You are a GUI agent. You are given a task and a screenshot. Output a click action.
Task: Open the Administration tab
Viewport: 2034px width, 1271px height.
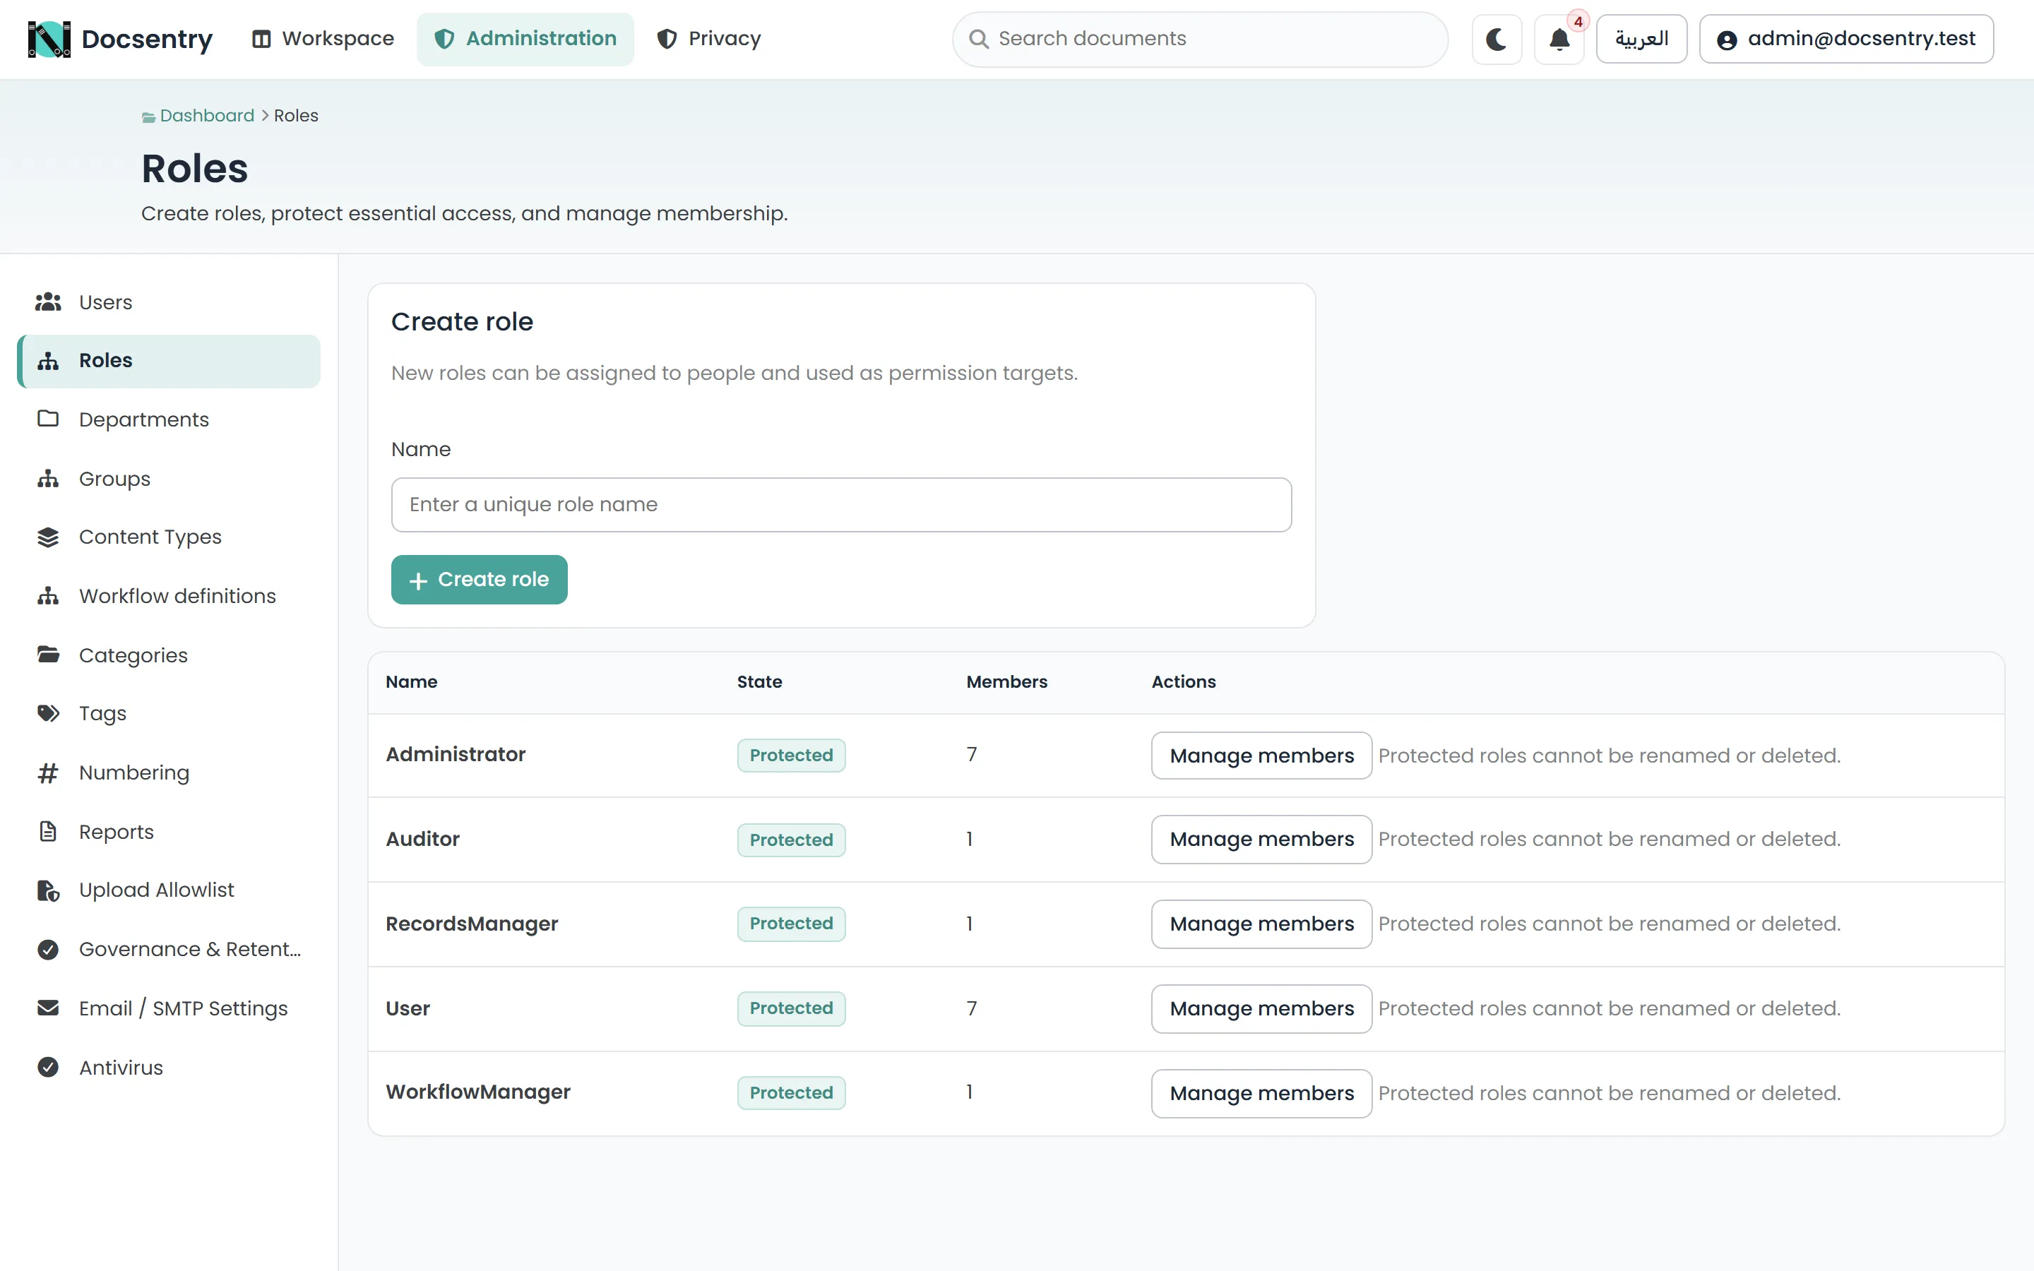coord(525,39)
